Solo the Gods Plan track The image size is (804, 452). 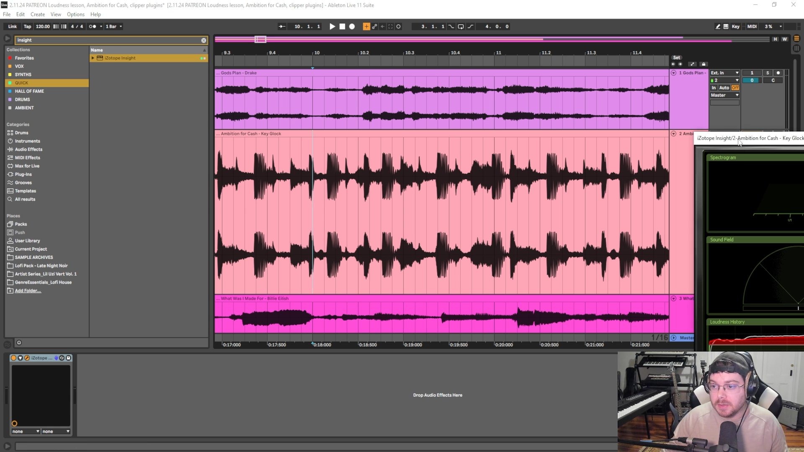point(768,73)
